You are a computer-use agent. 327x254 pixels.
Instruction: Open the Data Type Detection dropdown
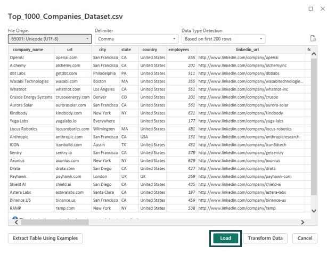click(x=223, y=39)
